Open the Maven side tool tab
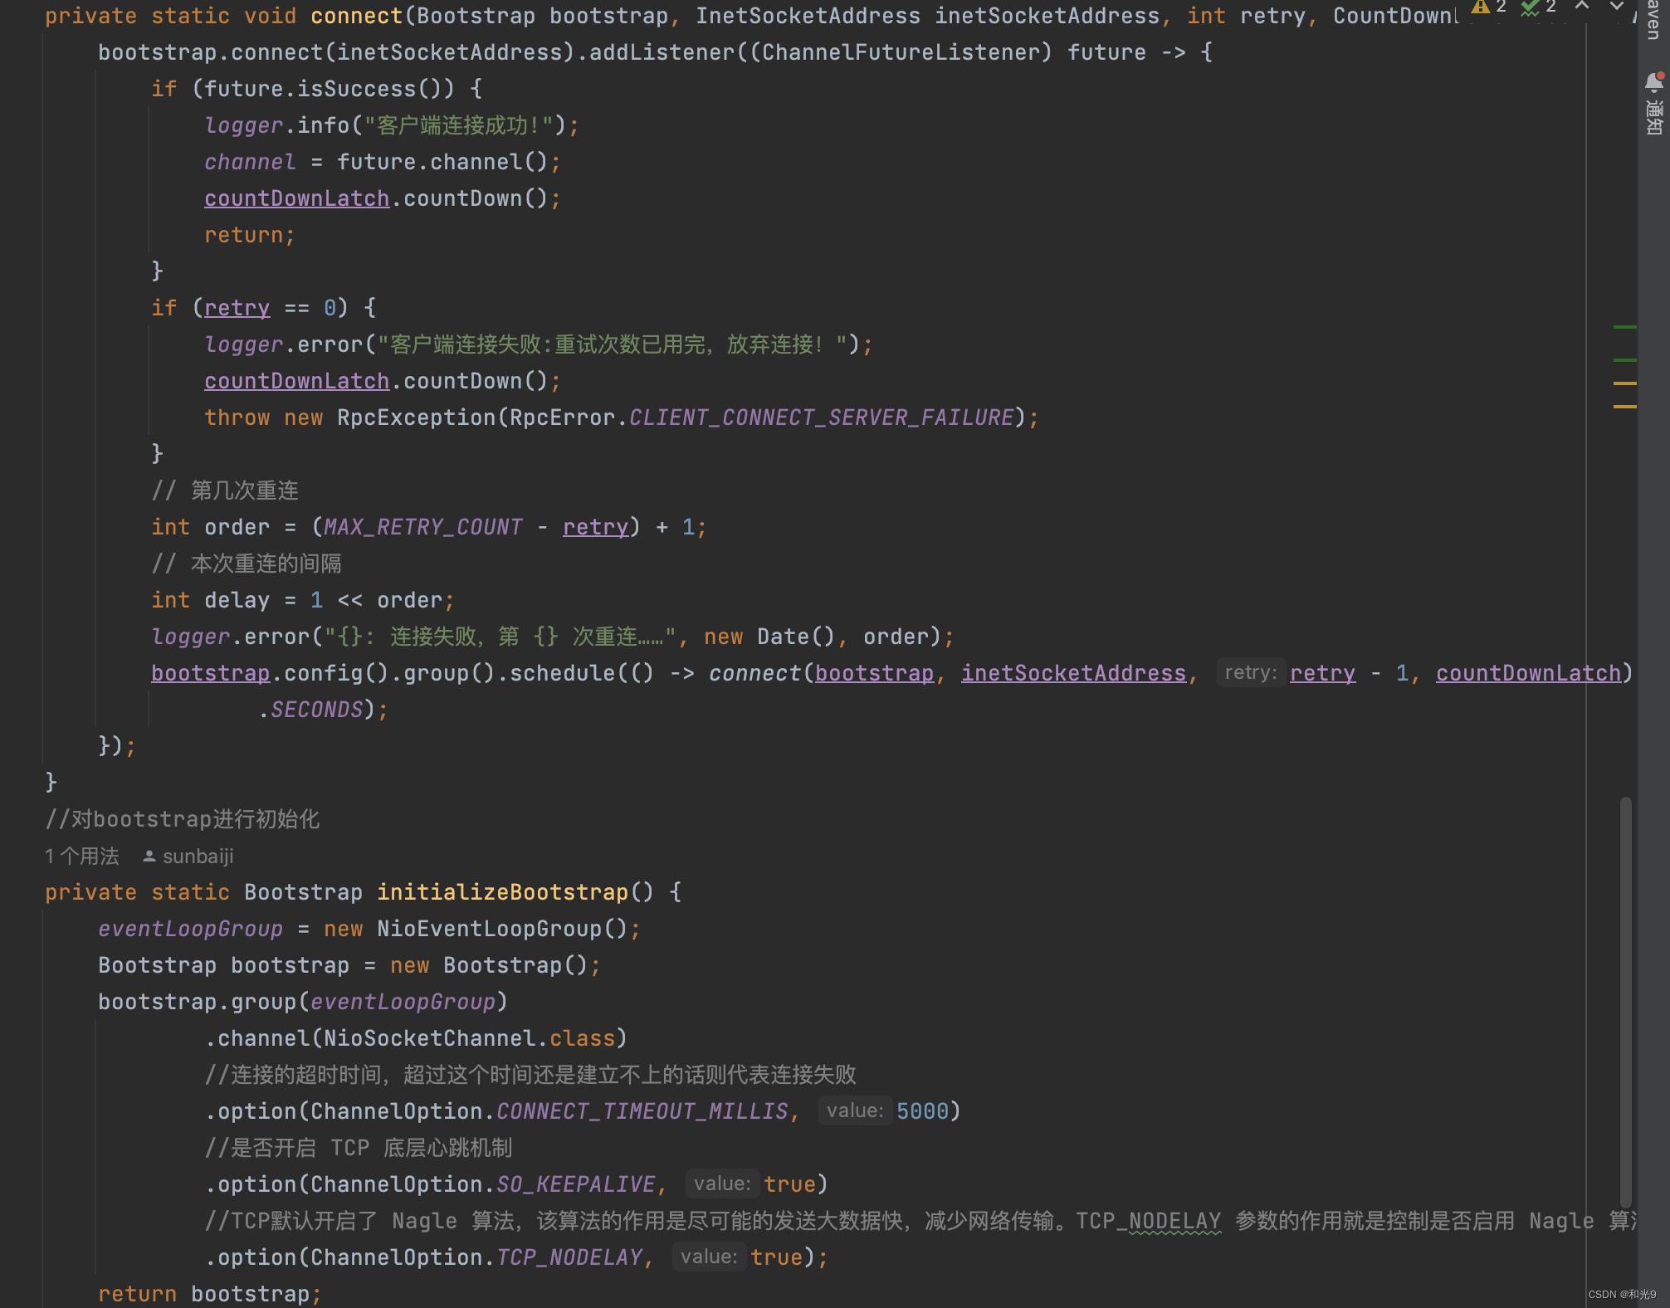 (x=1653, y=18)
